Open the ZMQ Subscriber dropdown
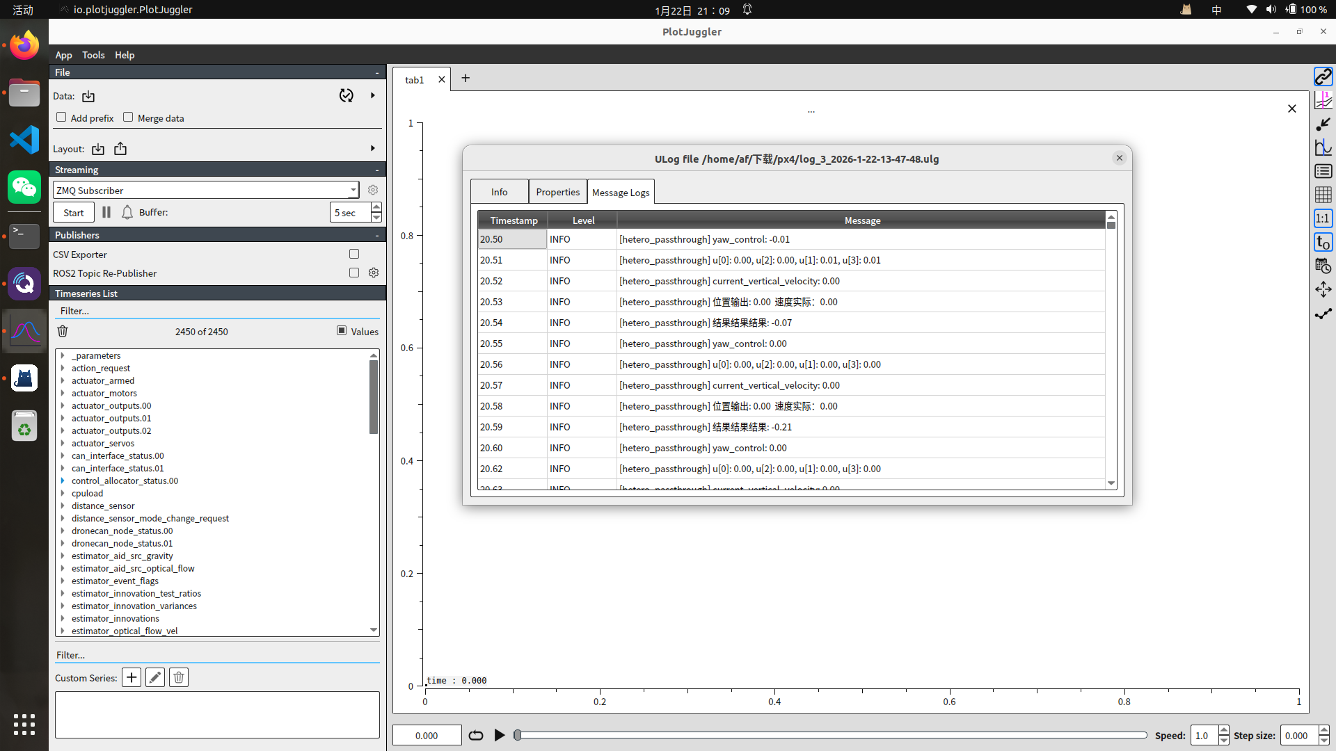Image resolution: width=1336 pixels, height=751 pixels. point(353,190)
